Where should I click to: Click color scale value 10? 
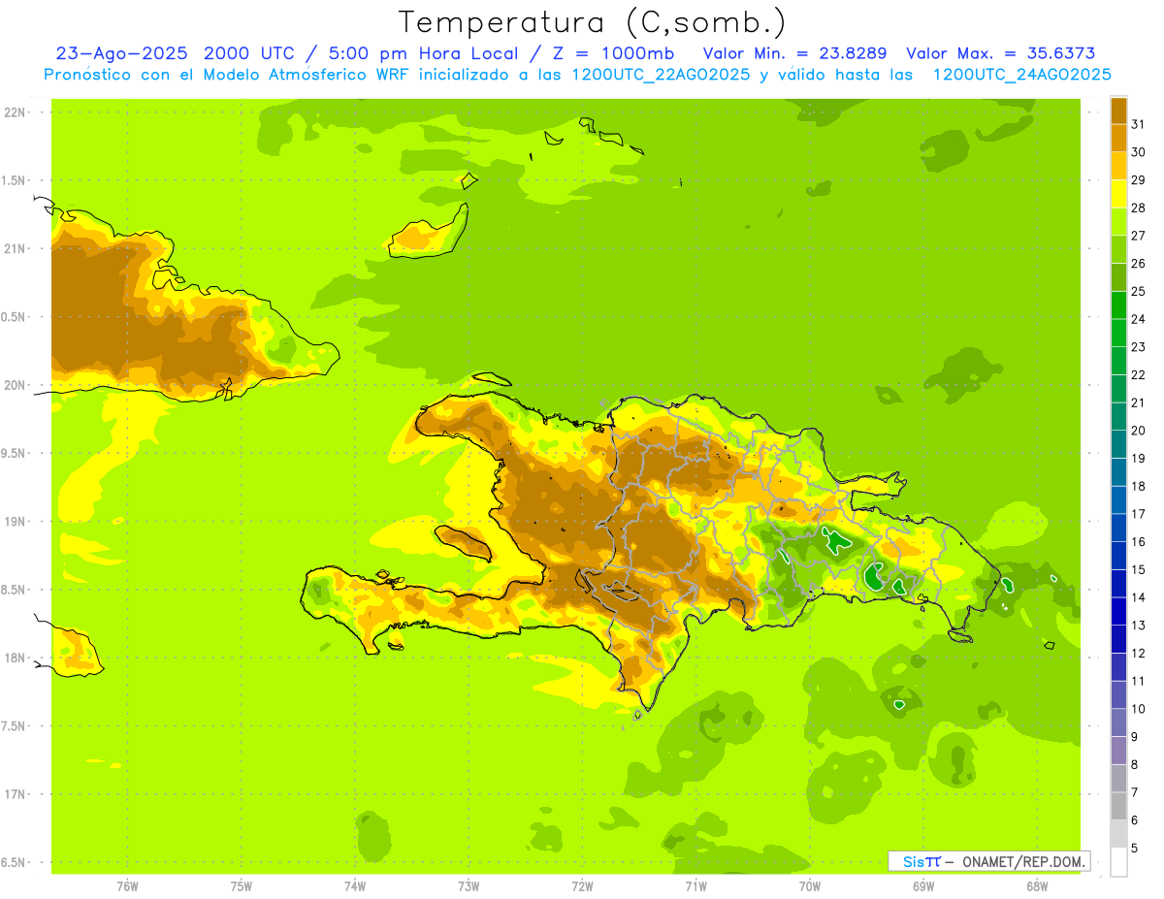tap(1138, 709)
